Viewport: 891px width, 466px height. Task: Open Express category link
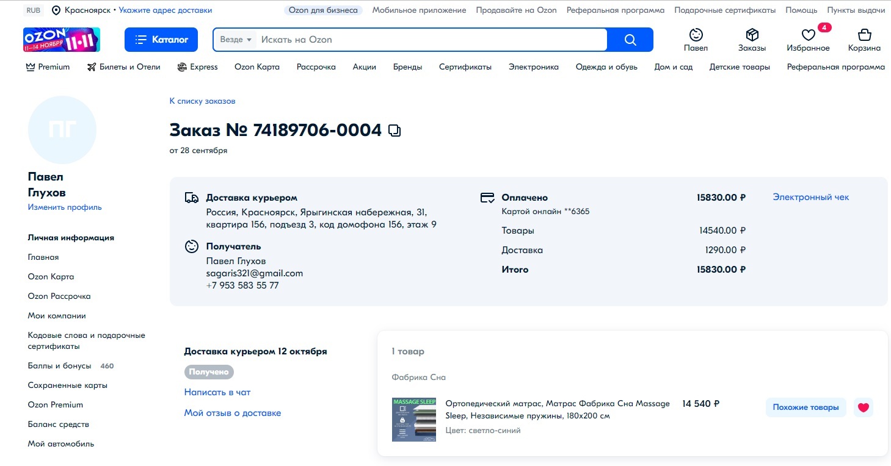(197, 67)
